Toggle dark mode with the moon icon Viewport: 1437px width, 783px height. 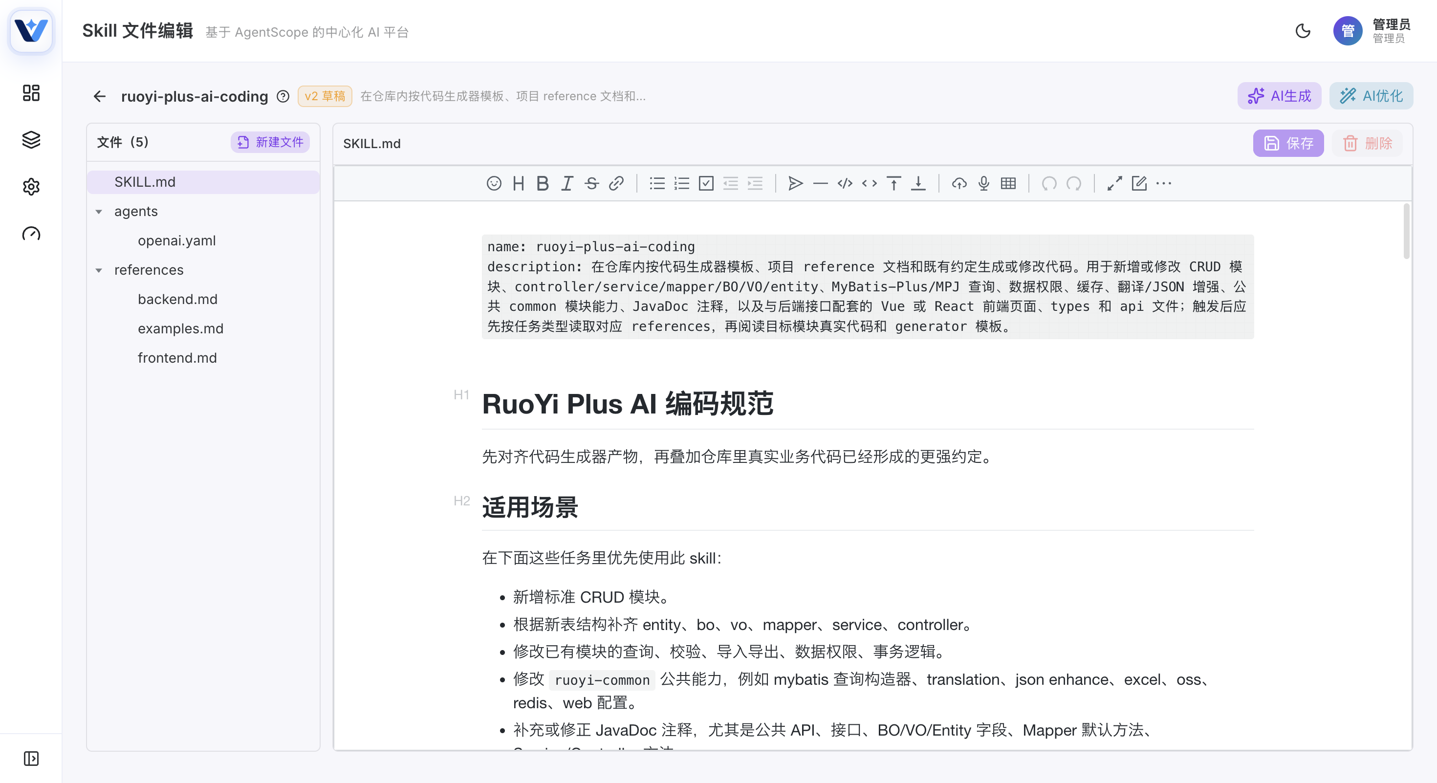pos(1303,31)
